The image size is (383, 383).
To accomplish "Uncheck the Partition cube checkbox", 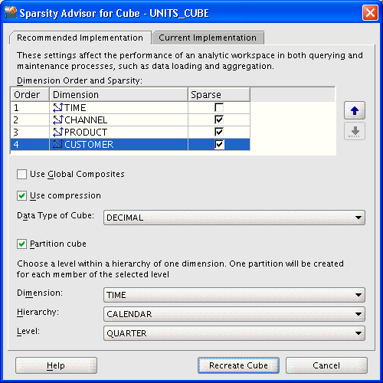I will pos(21,244).
